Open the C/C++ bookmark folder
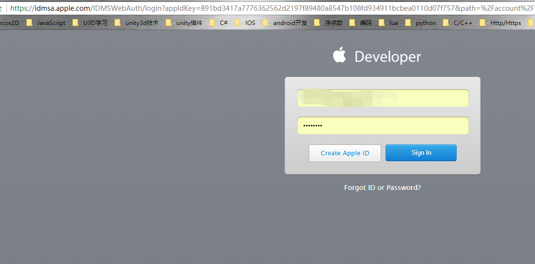Viewport: 535px width, 264px height. (458, 23)
